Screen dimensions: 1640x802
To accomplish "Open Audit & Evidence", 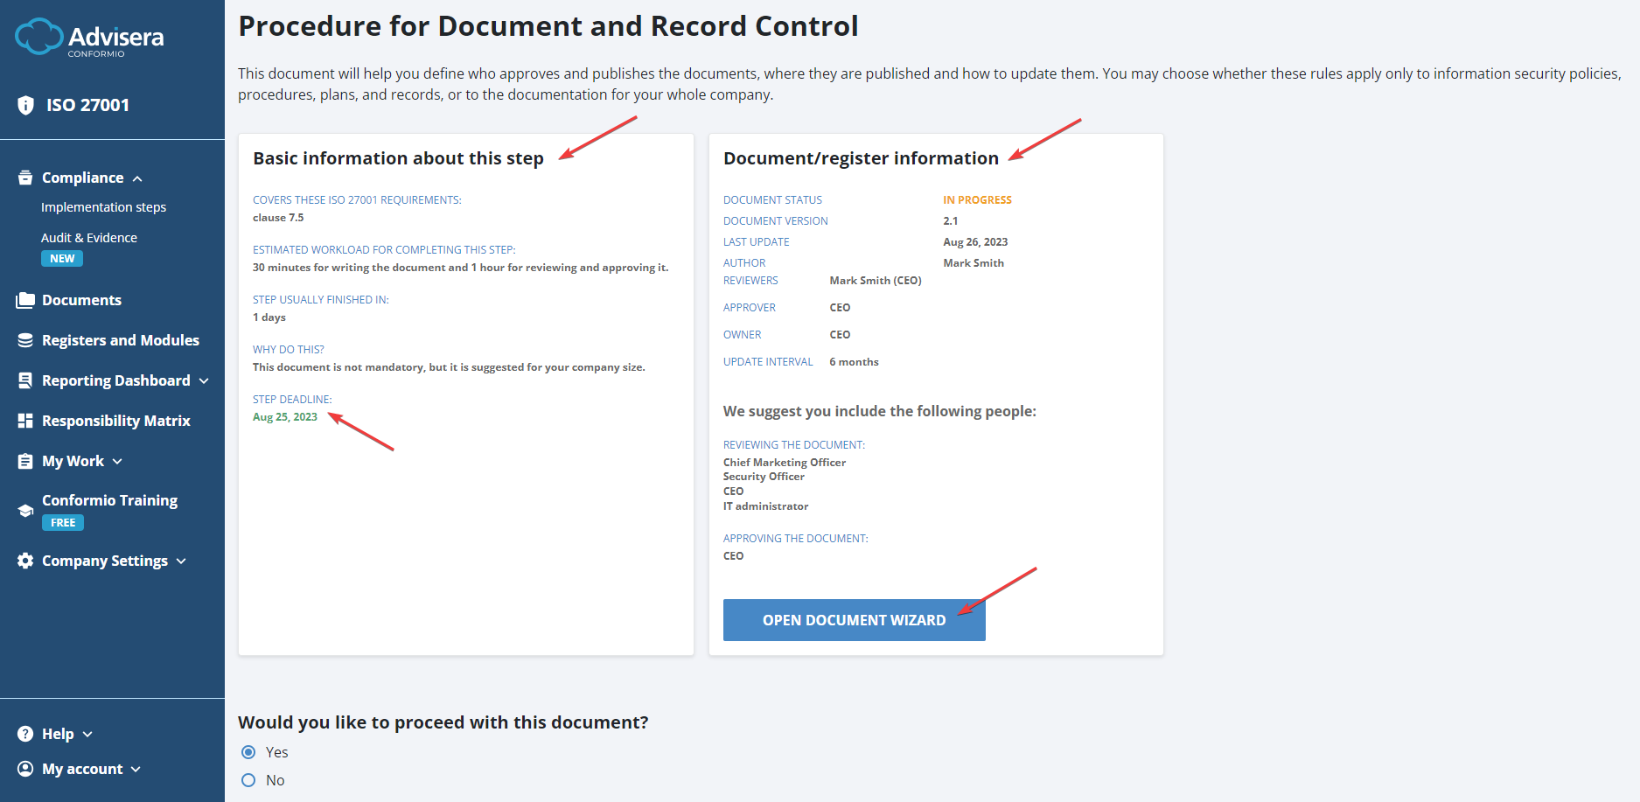I will [x=89, y=237].
